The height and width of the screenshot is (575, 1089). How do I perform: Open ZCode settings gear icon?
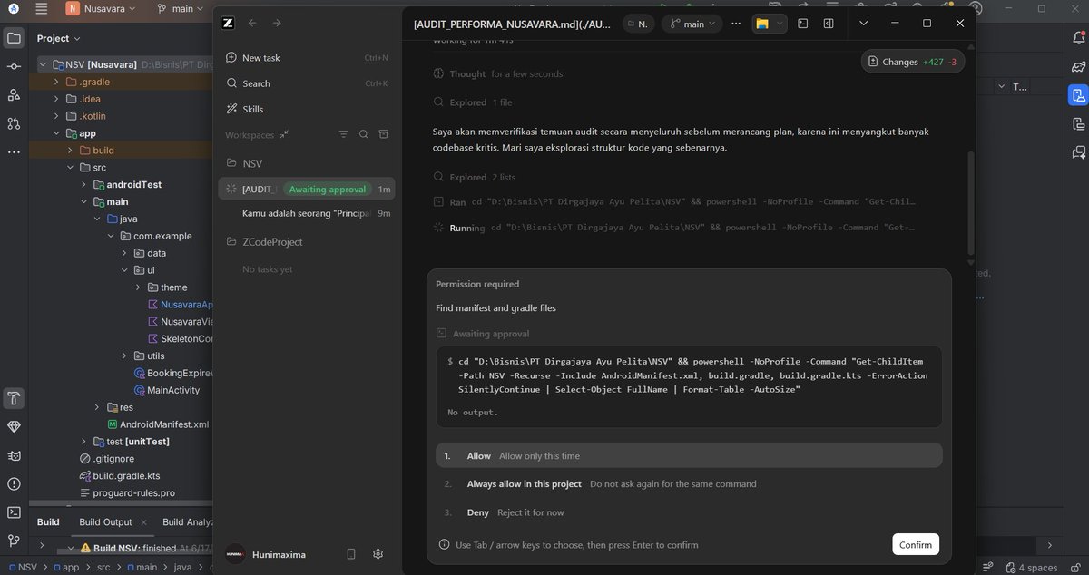(378, 554)
